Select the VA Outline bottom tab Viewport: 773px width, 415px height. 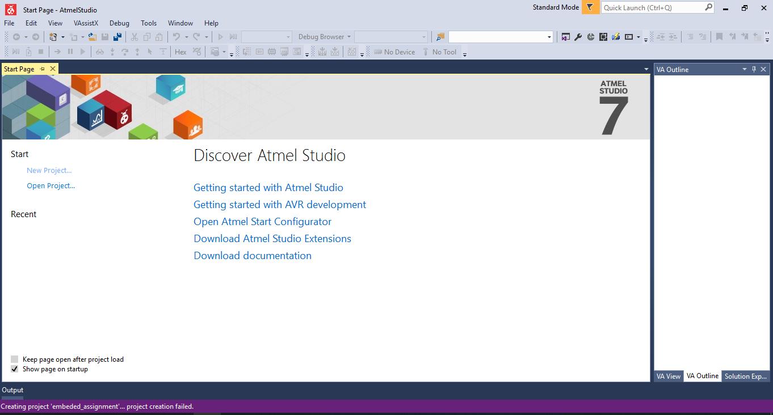pos(703,376)
